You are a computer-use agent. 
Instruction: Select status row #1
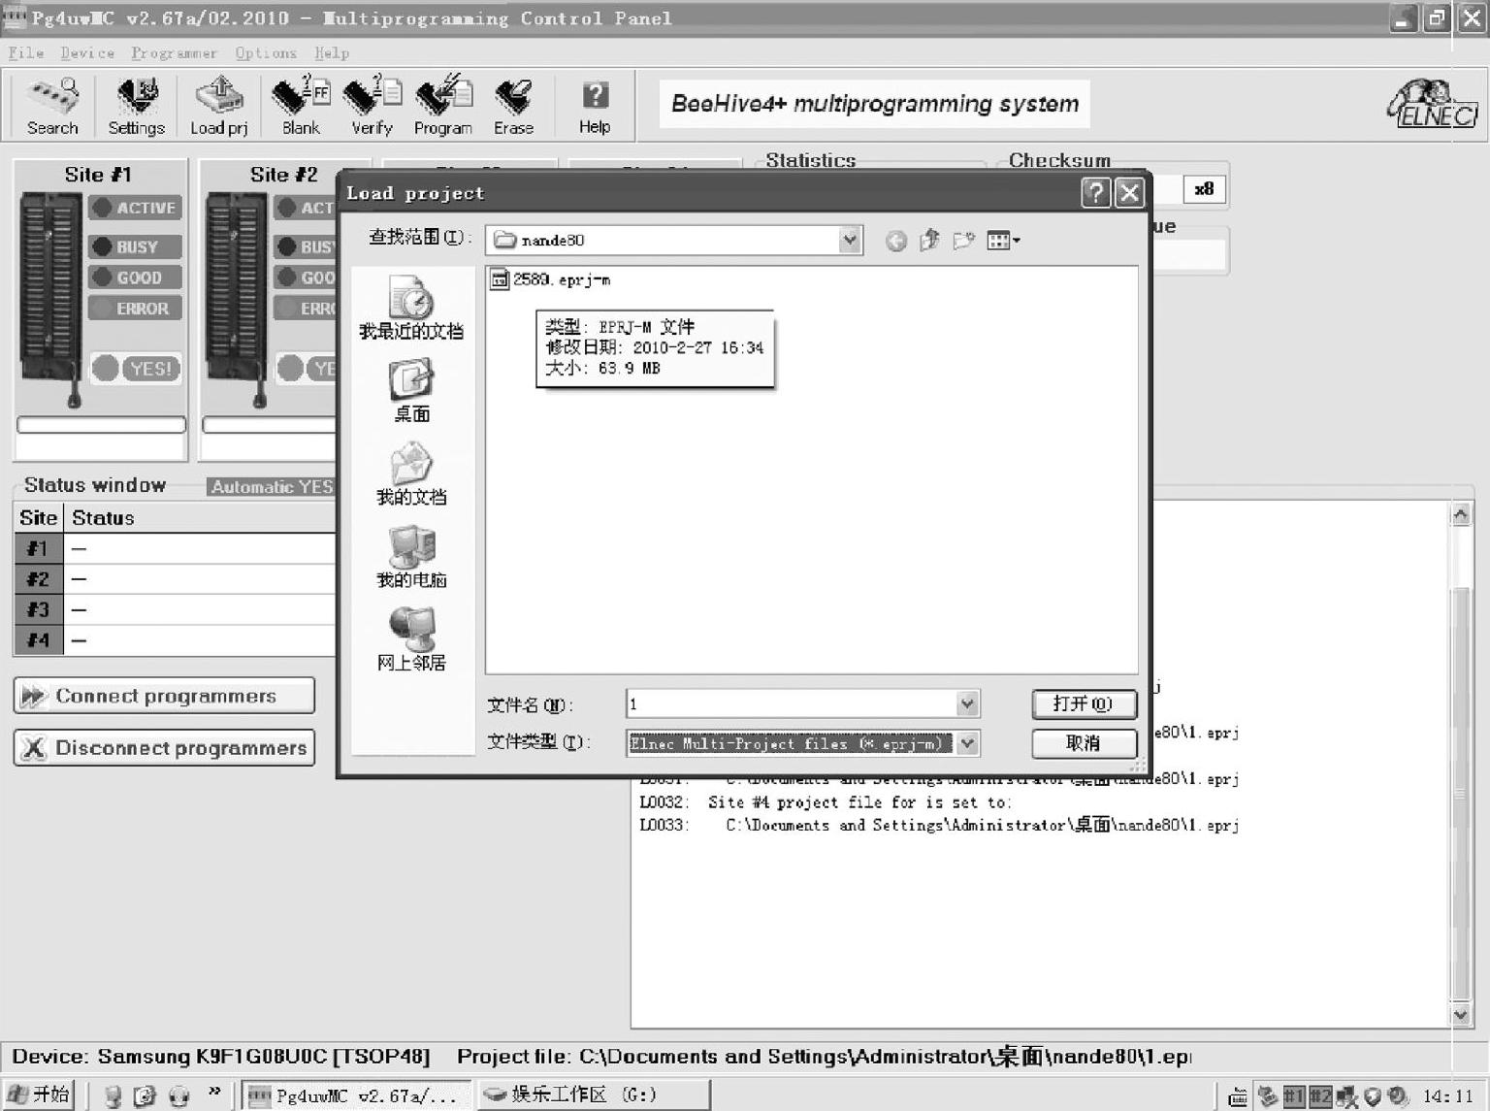(x=176, y=548)
